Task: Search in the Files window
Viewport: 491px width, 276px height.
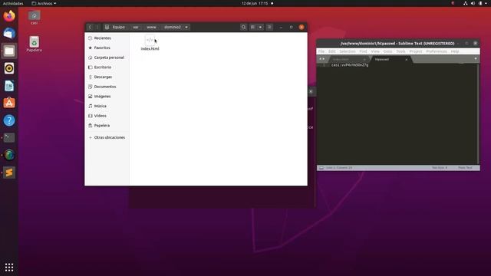Action: [243, 28]
